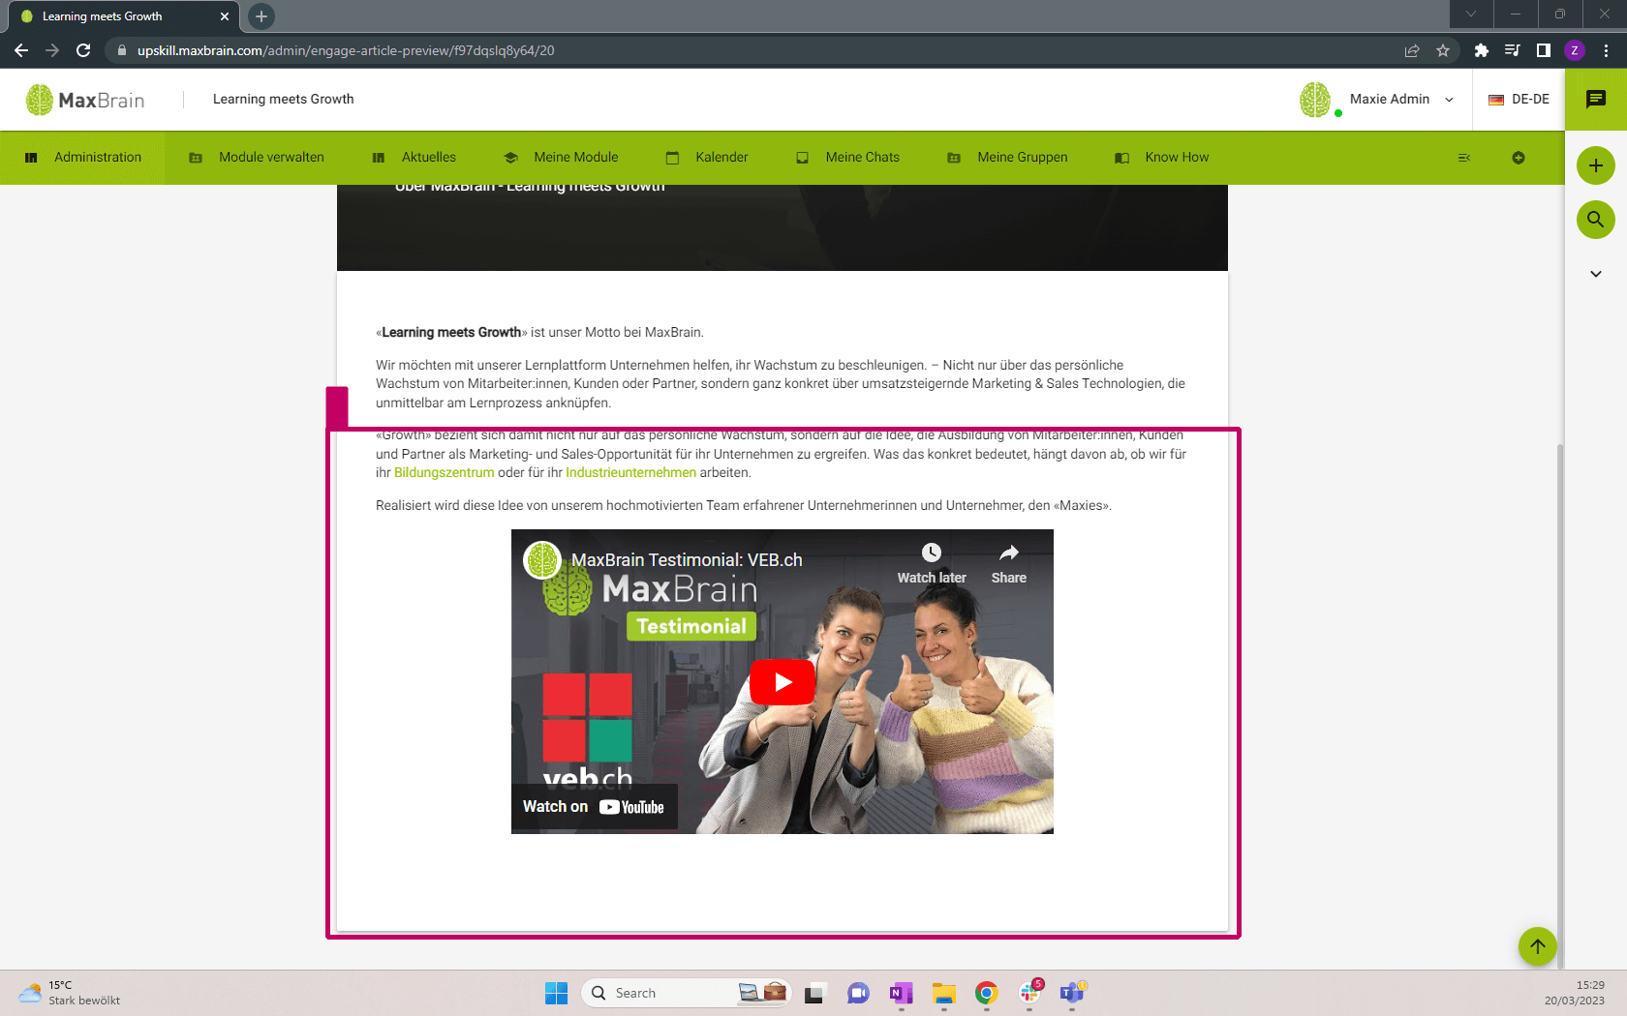Image resolution: width=1627 pixels, height=1016 pixels.
Task: Click the MaxBrain channel icon in video
Action: click(x=542, y=559)
